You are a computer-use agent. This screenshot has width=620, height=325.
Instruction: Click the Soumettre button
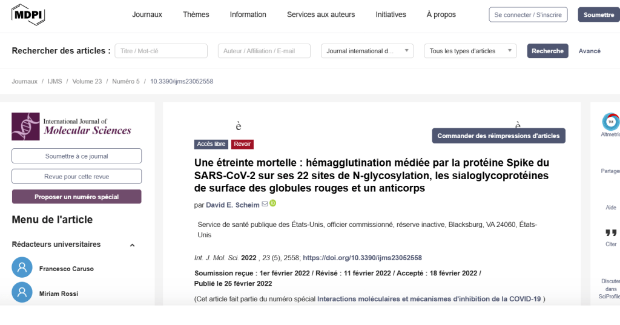(598, 15)
